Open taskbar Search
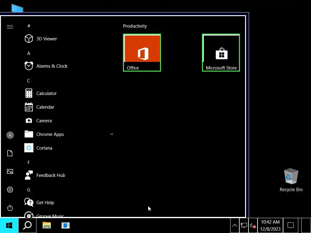Viewport: 311px width, 233px height. pyautogui.click(x=27, y=225)
